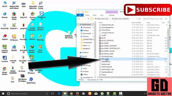Go up one folder level in Explorer
This screenshot has height=96, width=172.
[x=88, y=19]
